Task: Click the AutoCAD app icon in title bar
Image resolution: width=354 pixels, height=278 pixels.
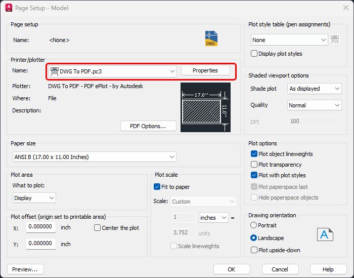Action: (9, 8)
